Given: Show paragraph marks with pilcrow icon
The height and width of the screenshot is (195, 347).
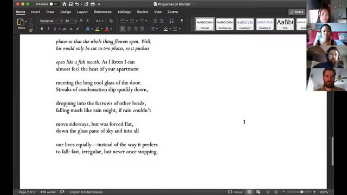Looking at the screenshot, I should 182,21.
